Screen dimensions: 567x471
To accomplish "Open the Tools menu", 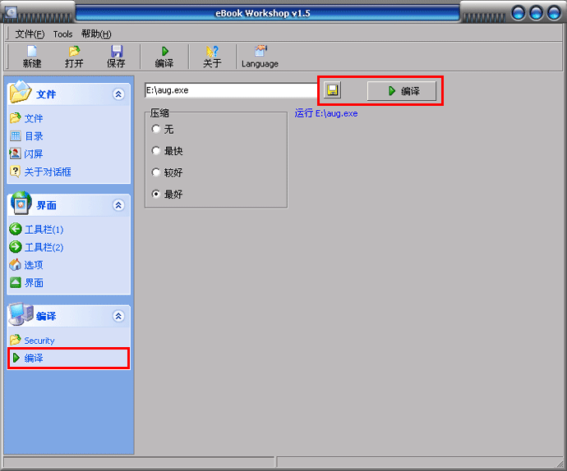I will 63,34.
